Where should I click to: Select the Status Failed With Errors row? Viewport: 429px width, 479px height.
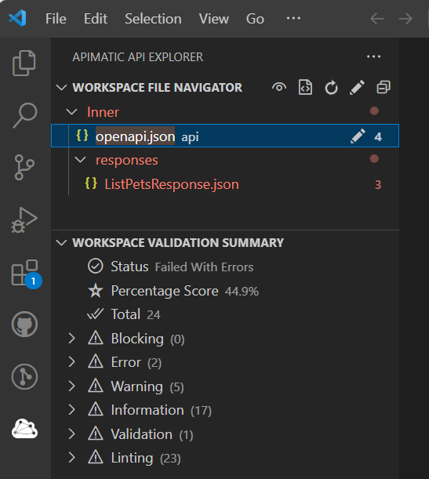(x=225, y=267)
